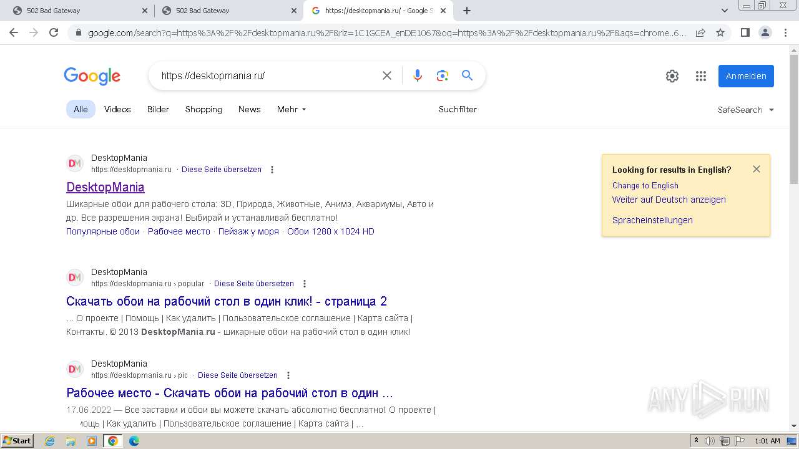The width and height of the screenshot is (799, 449).
Task: Open the Рабочее место sitelink
Action: pos(179,231)
